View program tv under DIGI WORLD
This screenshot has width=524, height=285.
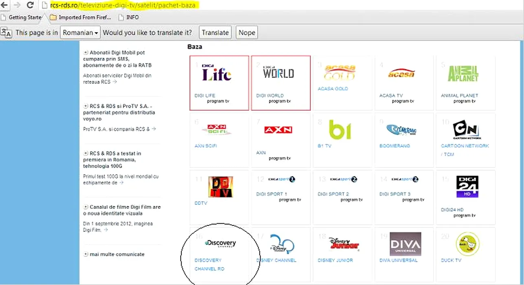[280, 101]
